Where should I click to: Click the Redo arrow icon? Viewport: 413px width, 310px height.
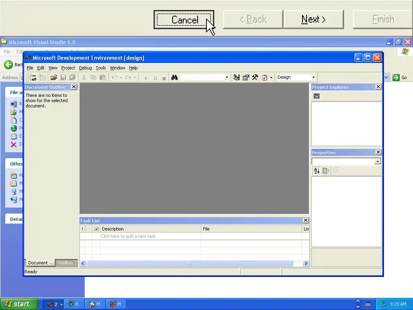click(128, 77)
